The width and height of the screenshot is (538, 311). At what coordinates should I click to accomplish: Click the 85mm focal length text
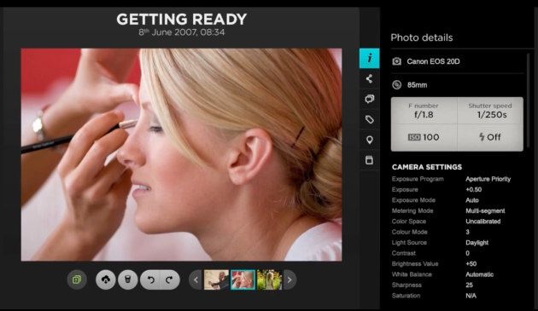coord(418,85)
